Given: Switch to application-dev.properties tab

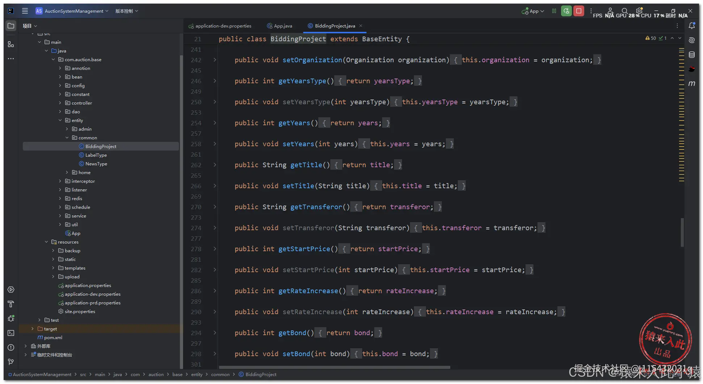Looking at the screenshot, I should pyautogui.click(x=220, y=26).
